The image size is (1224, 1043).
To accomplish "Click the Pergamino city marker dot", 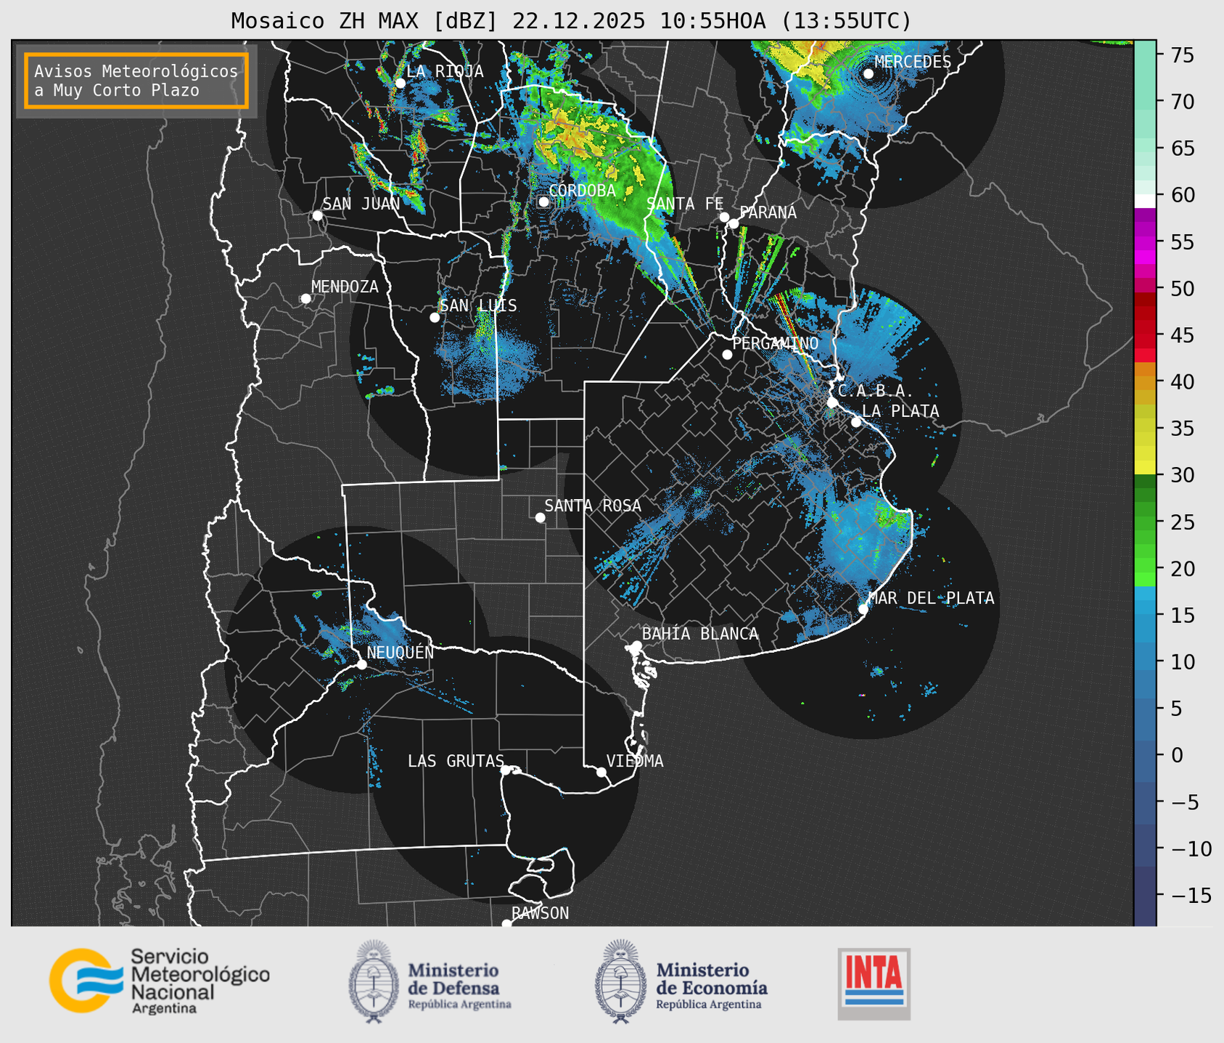I will point(727,355).
